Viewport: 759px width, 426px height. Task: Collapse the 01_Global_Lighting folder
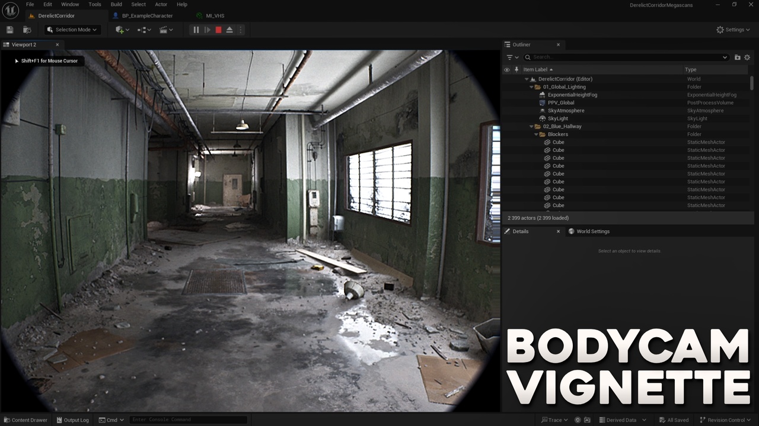[x=531, y=87]
